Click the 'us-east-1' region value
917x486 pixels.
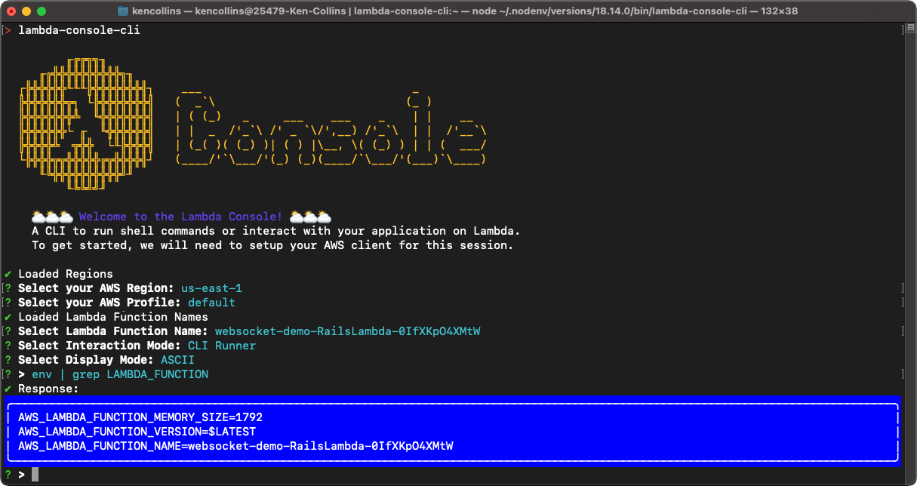pos(212,288)
